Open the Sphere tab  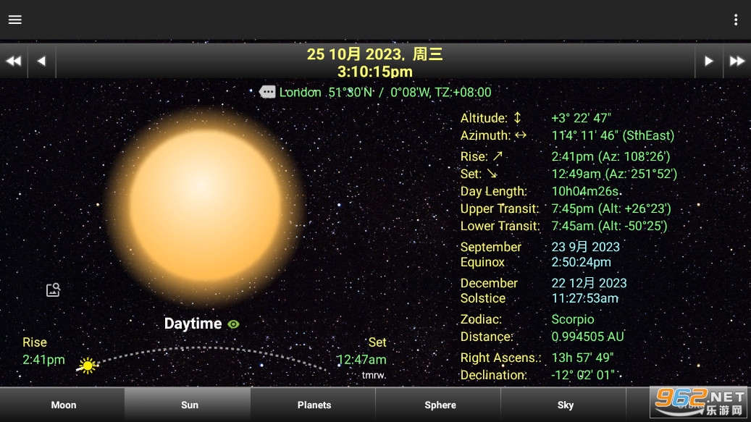click(x=440, y=405)
